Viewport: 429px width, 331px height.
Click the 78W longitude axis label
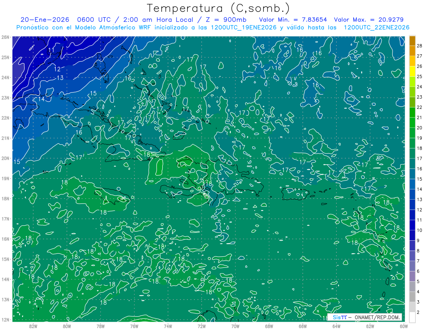(x=100, y=326)
